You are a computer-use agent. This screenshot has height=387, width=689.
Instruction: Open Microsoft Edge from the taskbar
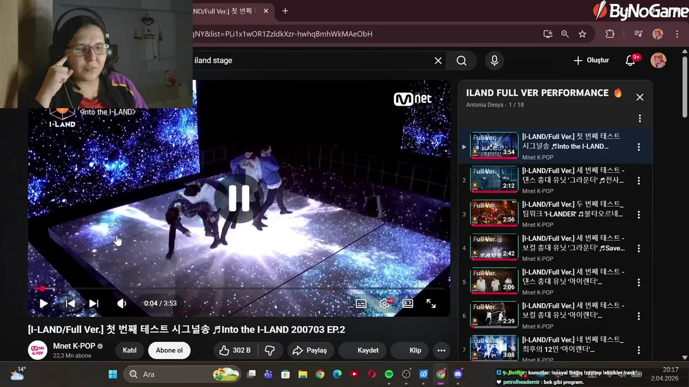coord(337,374)
